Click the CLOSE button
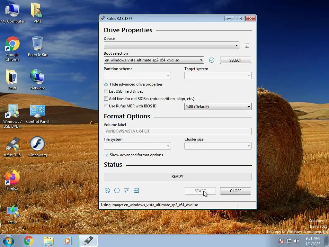The image size is (329, 247). pos(236,191)
